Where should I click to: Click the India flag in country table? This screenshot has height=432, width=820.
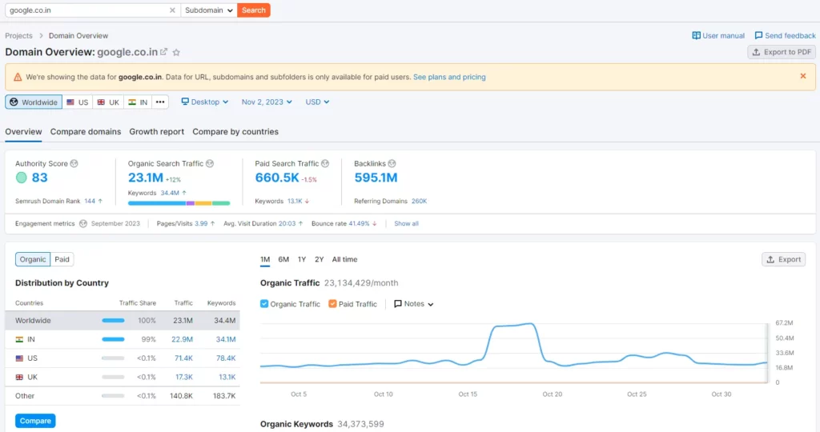pyautogui.click(x=19, y=339)
